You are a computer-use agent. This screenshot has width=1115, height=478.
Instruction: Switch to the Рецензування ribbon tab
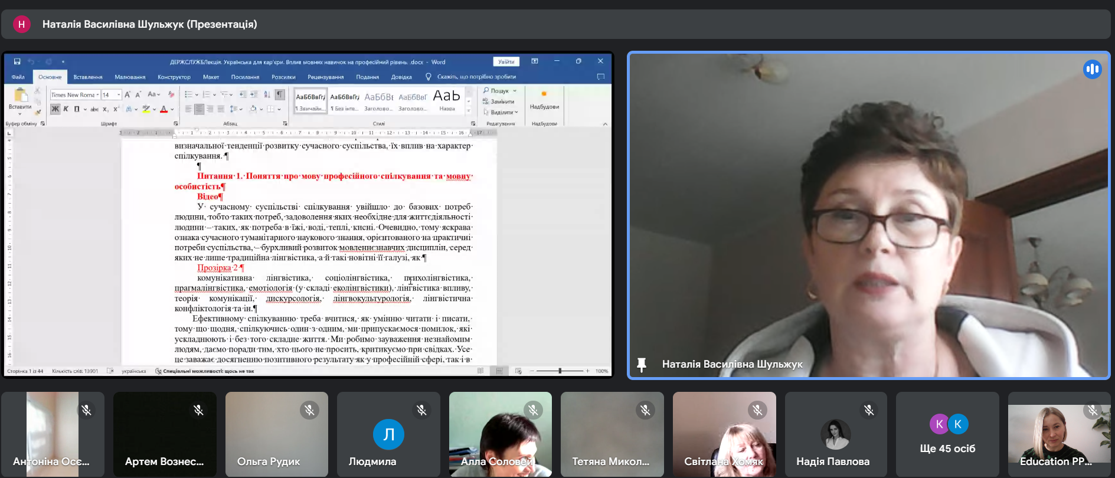click(x=325, y=77)
